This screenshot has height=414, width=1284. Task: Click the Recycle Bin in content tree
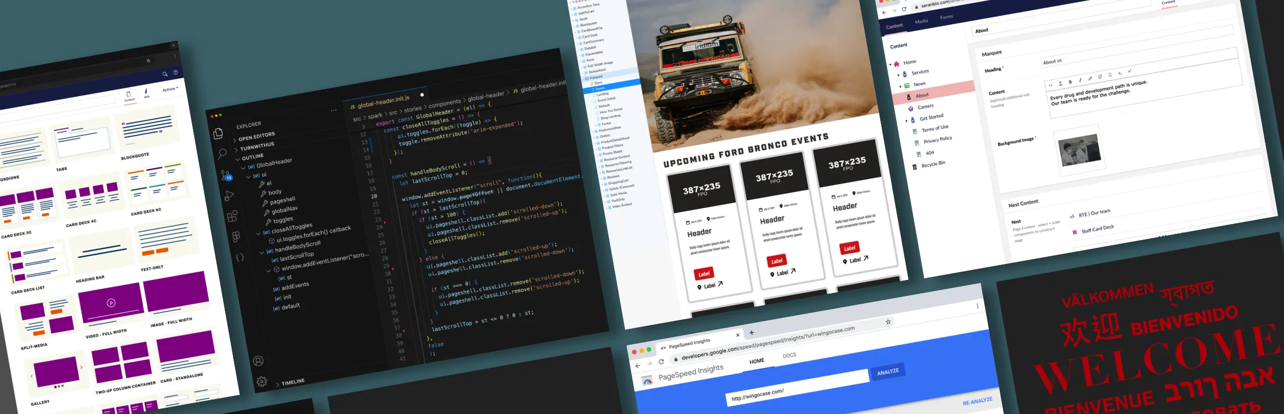click(933, 164)
